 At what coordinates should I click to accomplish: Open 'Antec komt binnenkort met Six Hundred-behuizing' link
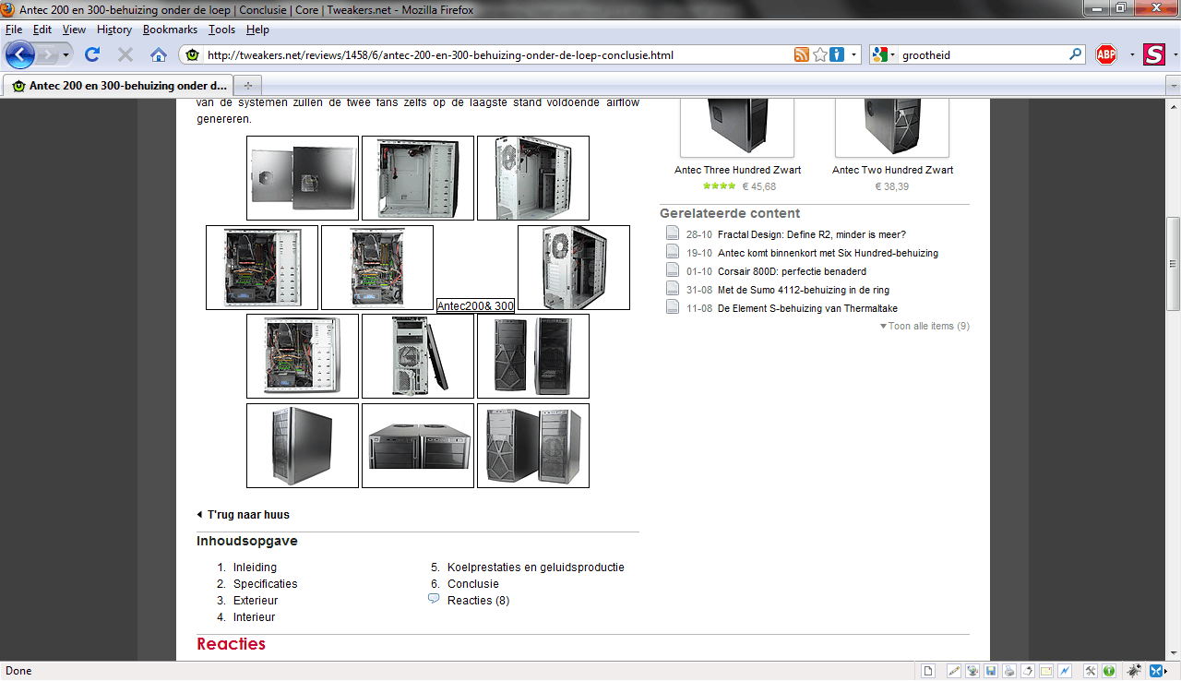828,253
